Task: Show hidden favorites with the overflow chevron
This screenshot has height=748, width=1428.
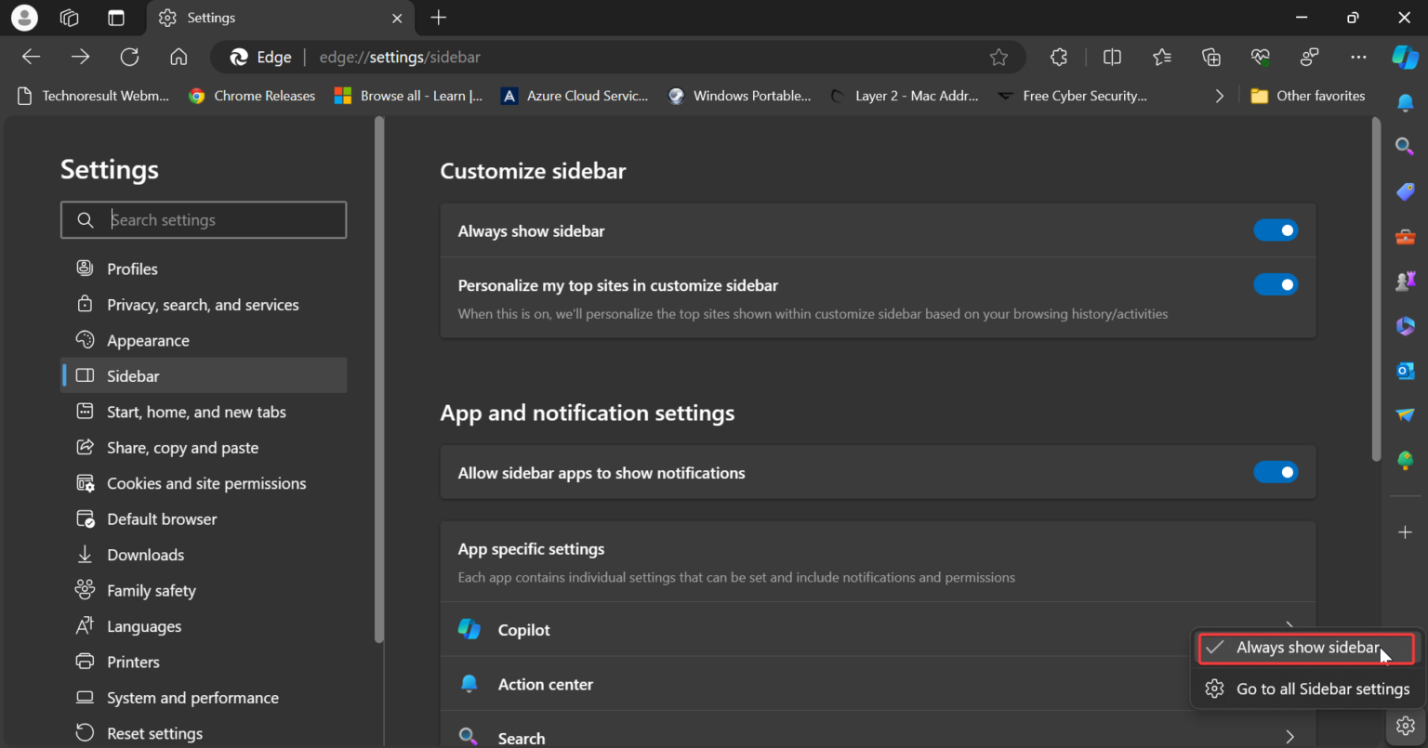Action: tap(1219, 95)
